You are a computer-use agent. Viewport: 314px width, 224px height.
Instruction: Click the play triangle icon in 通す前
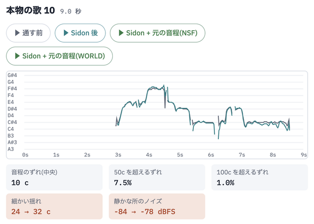pos(18,33)
